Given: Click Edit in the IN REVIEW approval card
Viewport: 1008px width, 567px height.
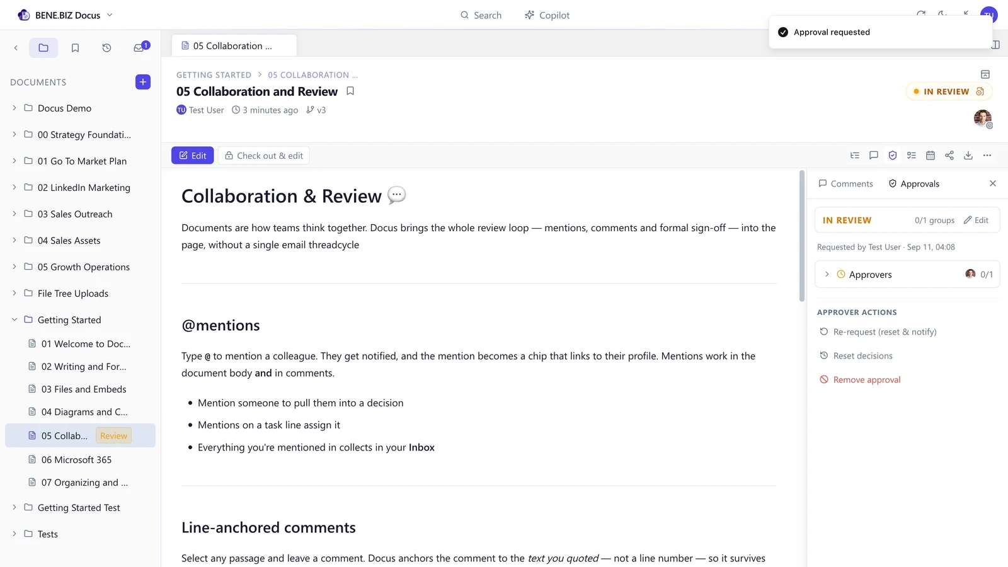Looking at the screenshot, I should (x=976, y=220).
